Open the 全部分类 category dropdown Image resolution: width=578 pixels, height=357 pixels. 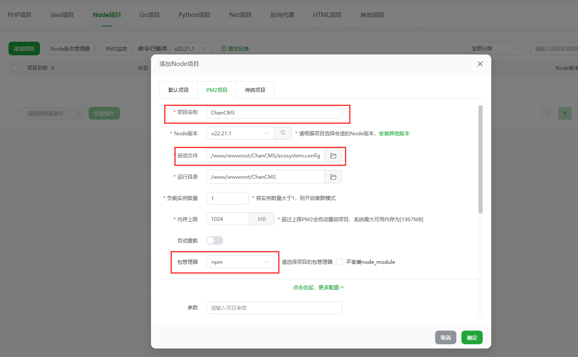click(496, 48)
